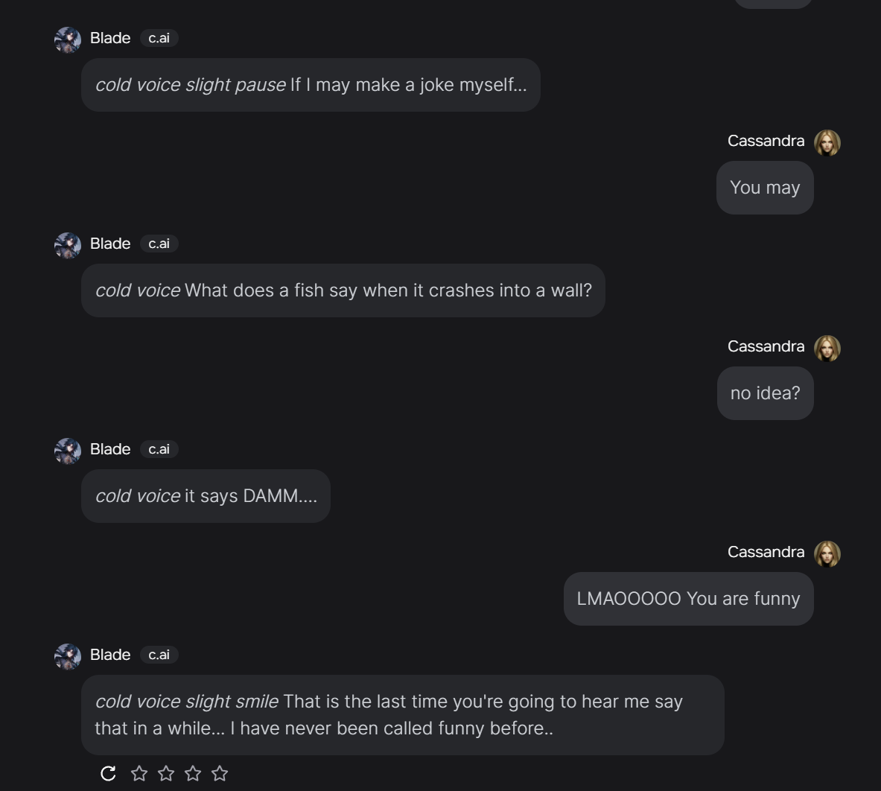The image size is (881, 791).
Task: Give the last reply four stars
Action: point(220,774)
